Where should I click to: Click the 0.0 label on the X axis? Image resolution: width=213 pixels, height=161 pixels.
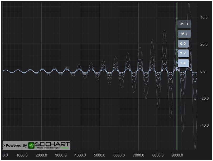tap(5, 155)
